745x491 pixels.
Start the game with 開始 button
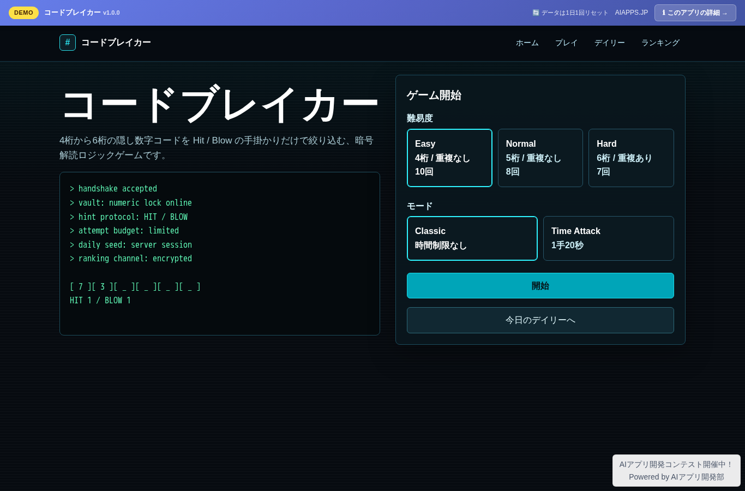coord(540,285)
